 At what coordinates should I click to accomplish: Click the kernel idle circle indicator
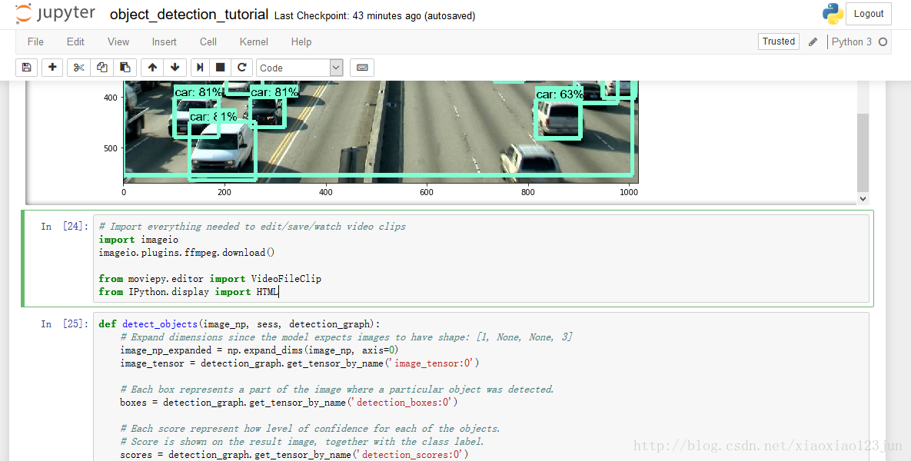[x=883, y=41]
